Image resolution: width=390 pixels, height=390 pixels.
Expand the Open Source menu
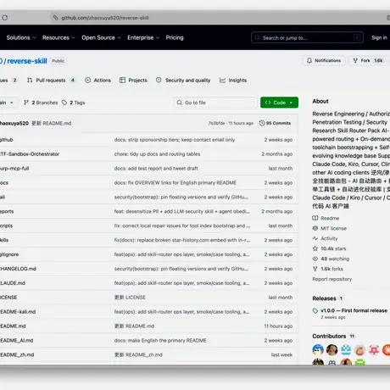[101, 37]
